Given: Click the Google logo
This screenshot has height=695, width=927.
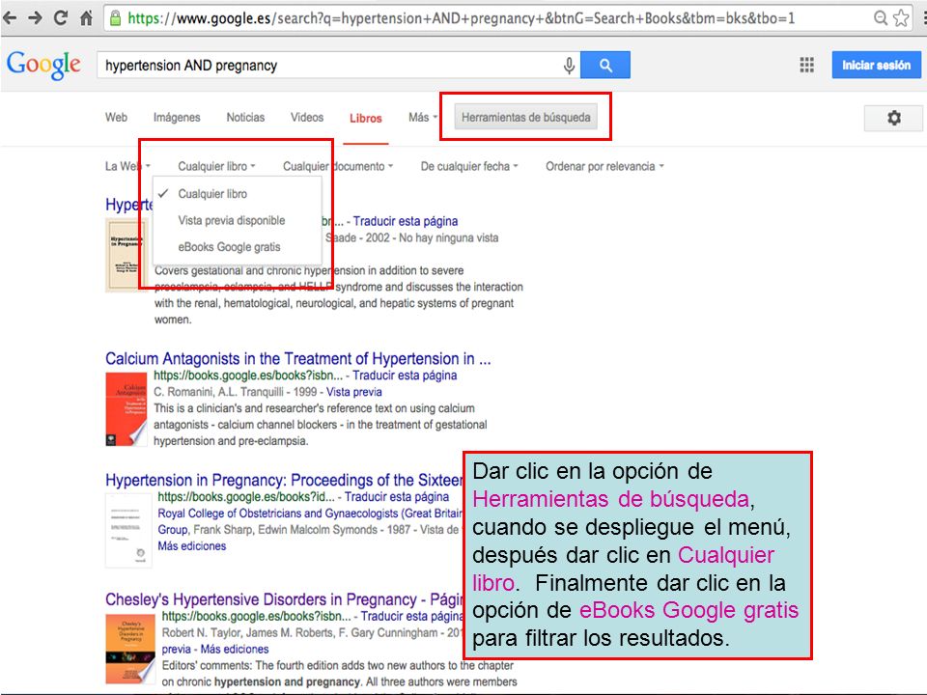Looking at the screenshot, I should (43, 65).
